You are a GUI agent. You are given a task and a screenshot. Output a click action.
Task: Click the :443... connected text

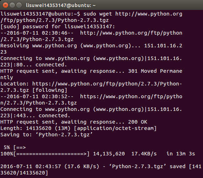42,115
